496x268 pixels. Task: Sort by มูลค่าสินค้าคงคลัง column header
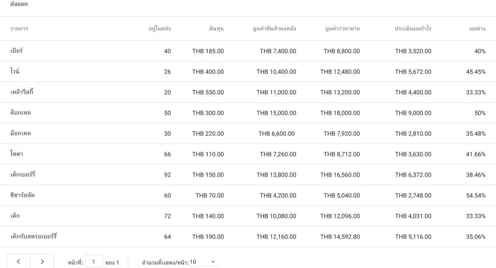[x=274, y=28]
